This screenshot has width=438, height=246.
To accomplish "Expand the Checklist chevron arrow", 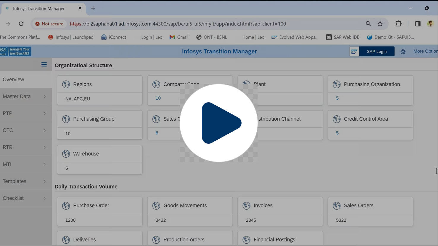I will (x=45, y=198).
